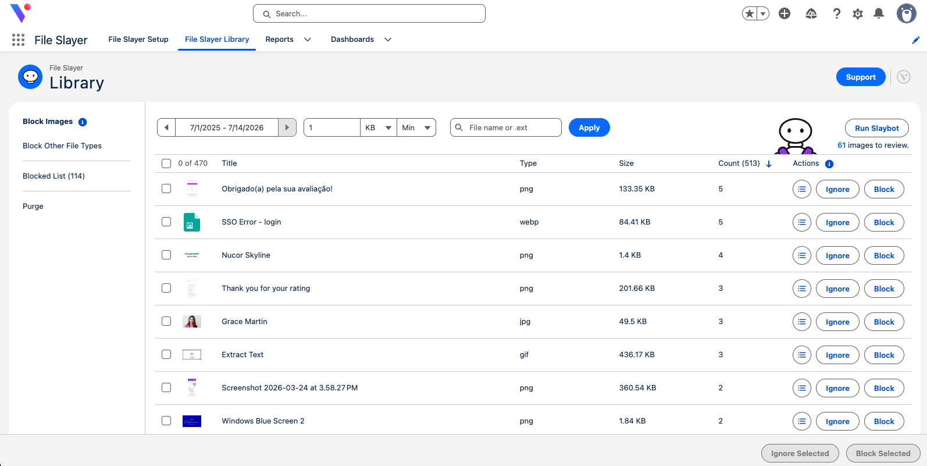Select the Obrigado(a) pela sua avaliação! row checkbox
The height and width of the screenshot is (466, 927).
point(166,188)
